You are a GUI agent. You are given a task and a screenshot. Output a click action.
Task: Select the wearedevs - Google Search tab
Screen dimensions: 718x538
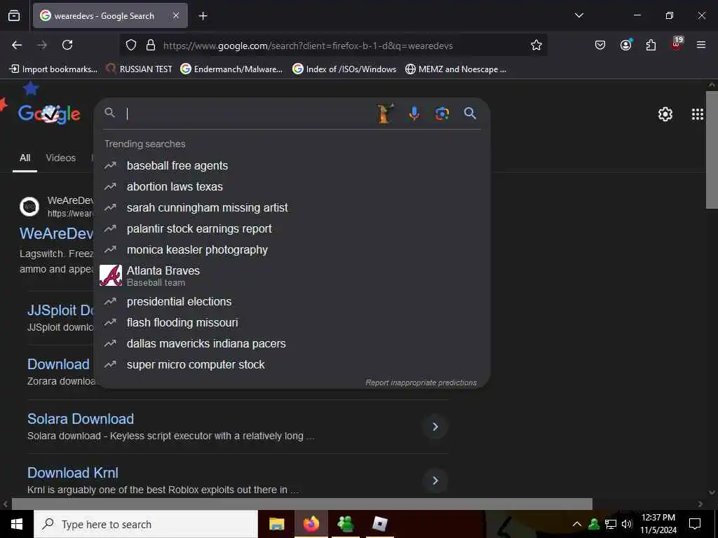pyautogui.click(x=110, y=15)
